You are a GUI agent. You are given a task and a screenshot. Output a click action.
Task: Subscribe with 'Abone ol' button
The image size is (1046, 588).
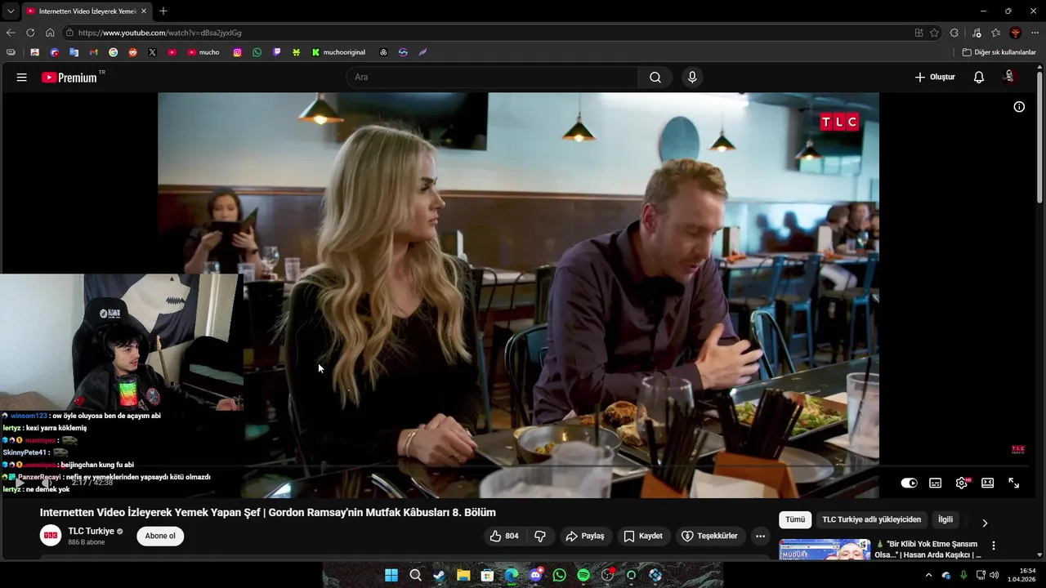tap(160, 536)
